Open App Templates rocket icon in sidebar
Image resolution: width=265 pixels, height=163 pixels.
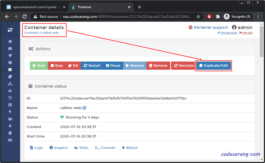(x=10, y=55)
